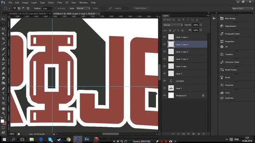Select the Path Selection tool

coord(3,98)
